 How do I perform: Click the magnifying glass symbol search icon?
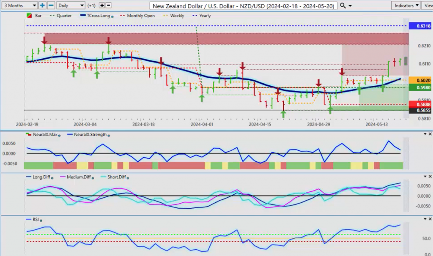coord(343,5)
